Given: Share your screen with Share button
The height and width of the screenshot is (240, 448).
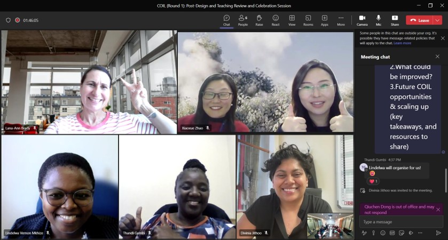Looking at the screenshot, I should click(x=395, y=20).
